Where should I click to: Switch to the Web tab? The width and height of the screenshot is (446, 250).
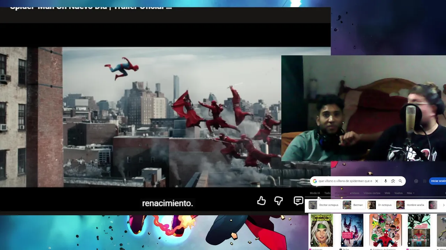pyautogui.click(x=387, y=193)
